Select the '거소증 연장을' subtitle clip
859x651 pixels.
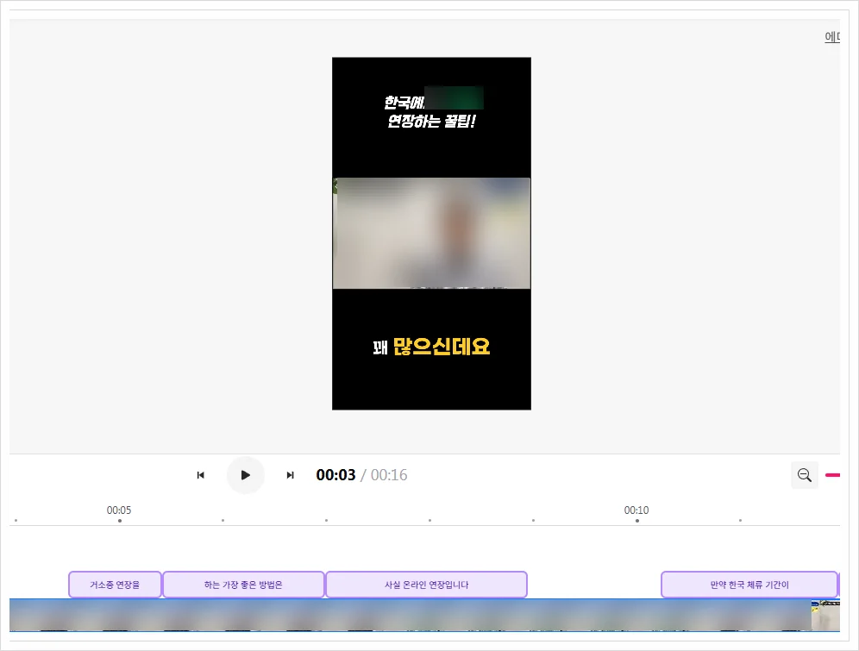coord(115,585)
